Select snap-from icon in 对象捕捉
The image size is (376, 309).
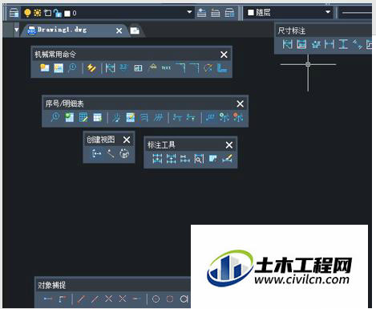[x=63, y=299]
